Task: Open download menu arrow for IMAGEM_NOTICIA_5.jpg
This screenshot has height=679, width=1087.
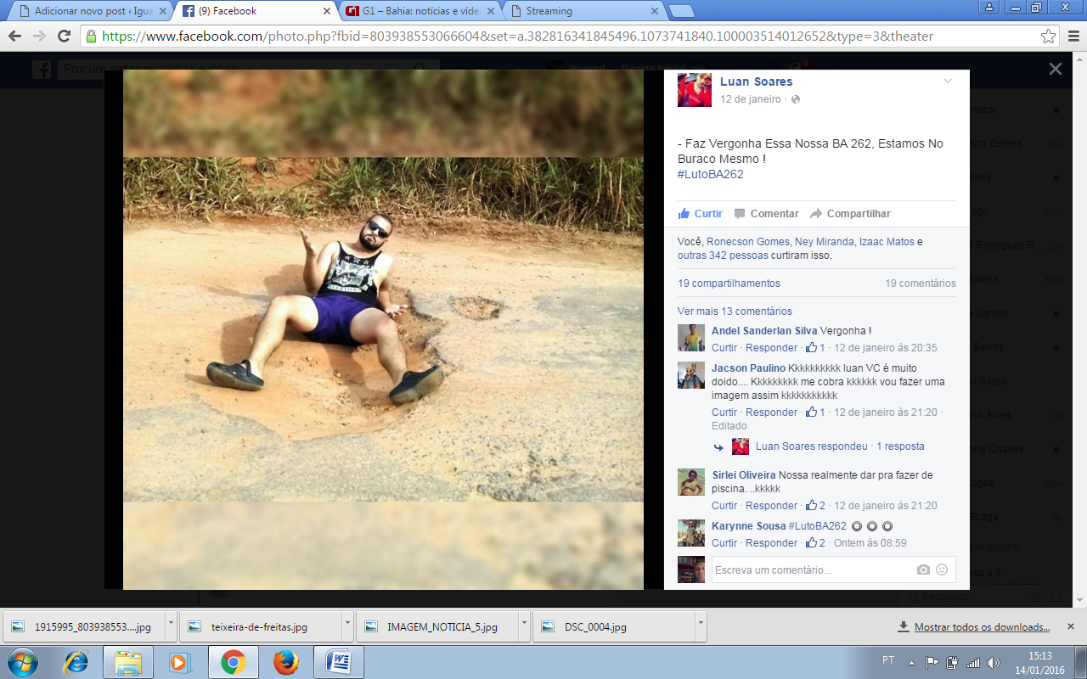Action: (x=524, y=626)
